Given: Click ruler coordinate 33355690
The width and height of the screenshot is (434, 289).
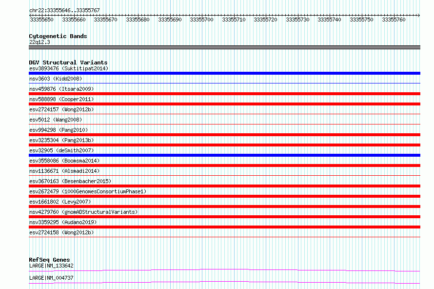Looking at the screenshot, I should pos(170,20).
